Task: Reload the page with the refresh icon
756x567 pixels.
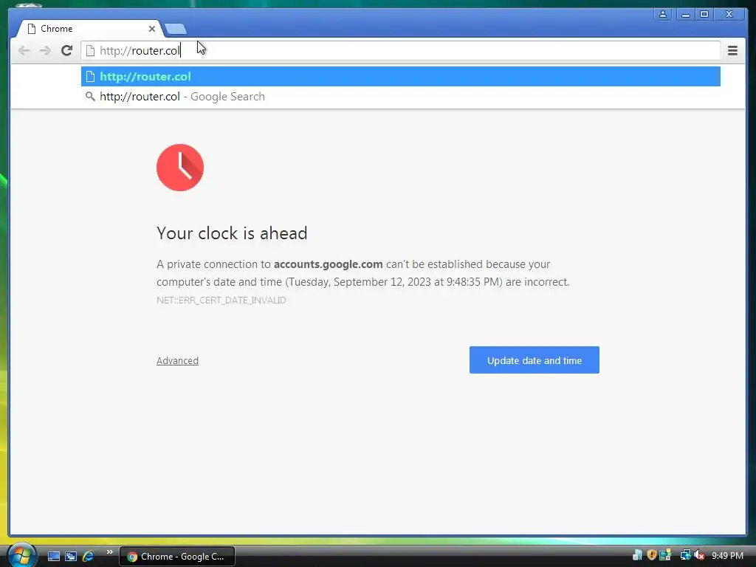Action: (66, 50)
